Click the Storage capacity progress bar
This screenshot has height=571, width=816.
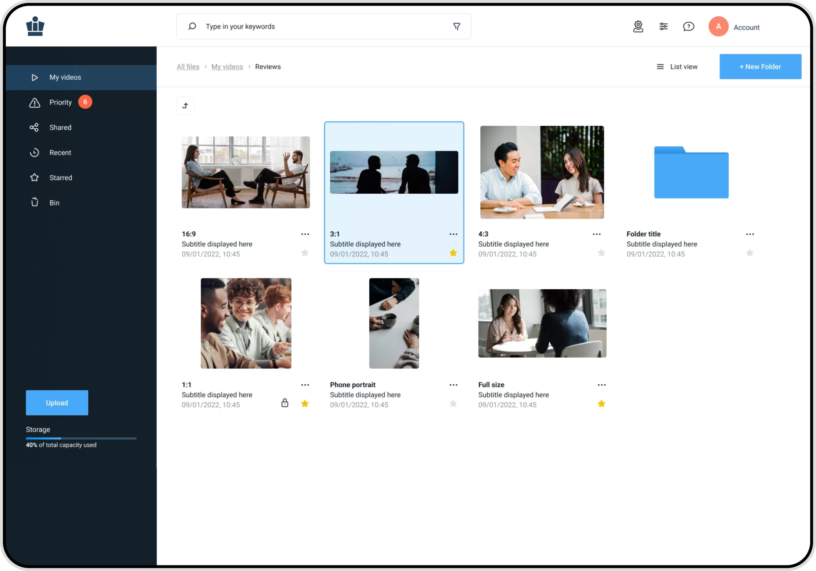click(x=81, y=438)
